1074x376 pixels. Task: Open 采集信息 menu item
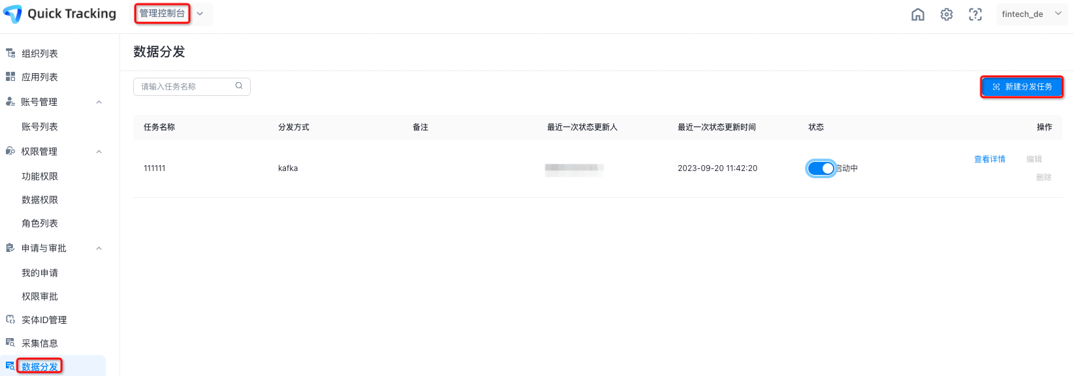coord(40,343)
